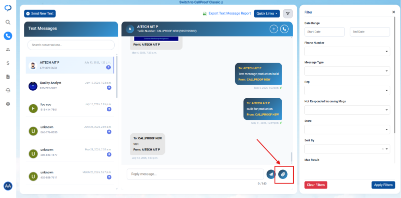Open the Quality Analyst conversation
The image size is (401, 198).
tap(70, 86)
